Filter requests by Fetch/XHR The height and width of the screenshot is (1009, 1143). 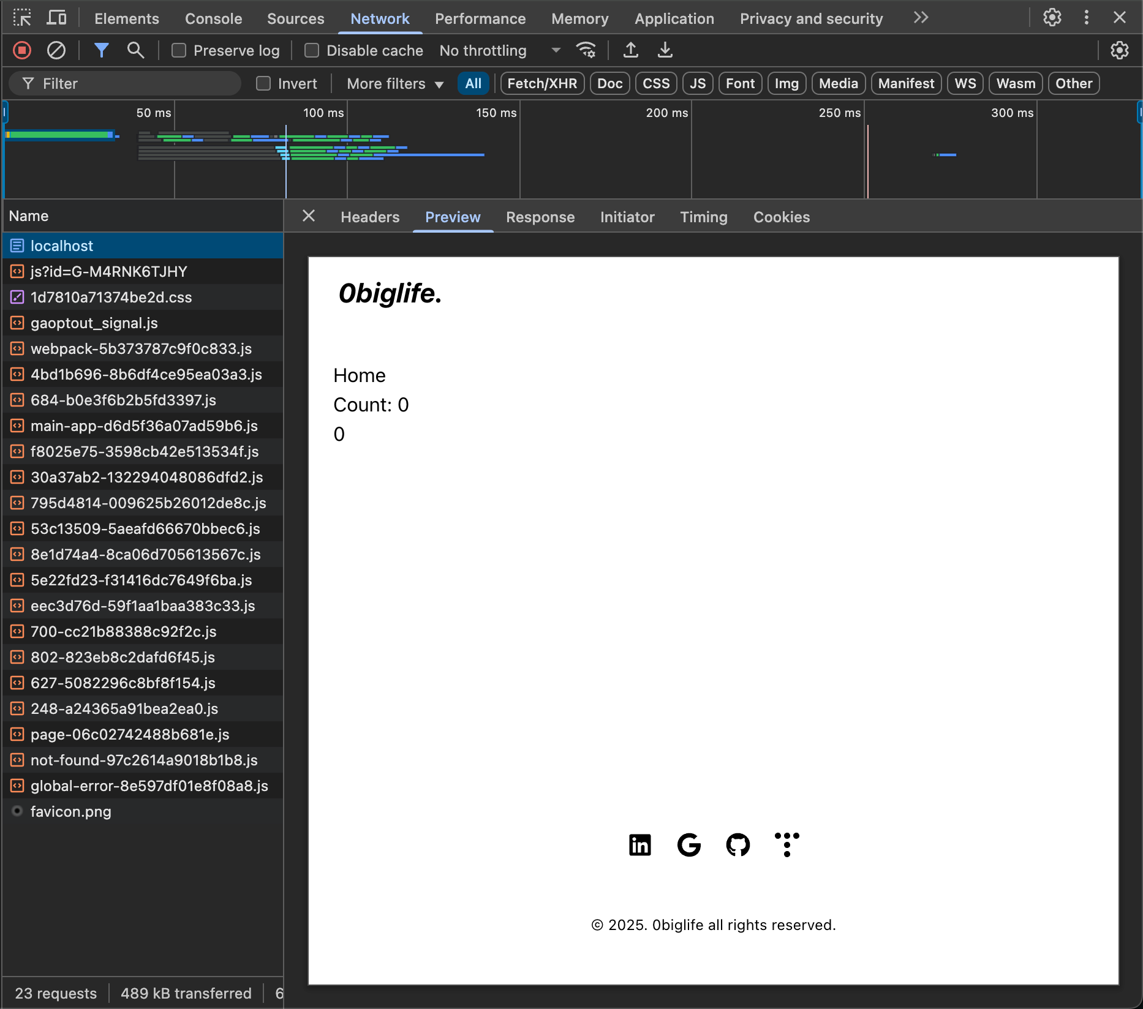pos(542,84)
